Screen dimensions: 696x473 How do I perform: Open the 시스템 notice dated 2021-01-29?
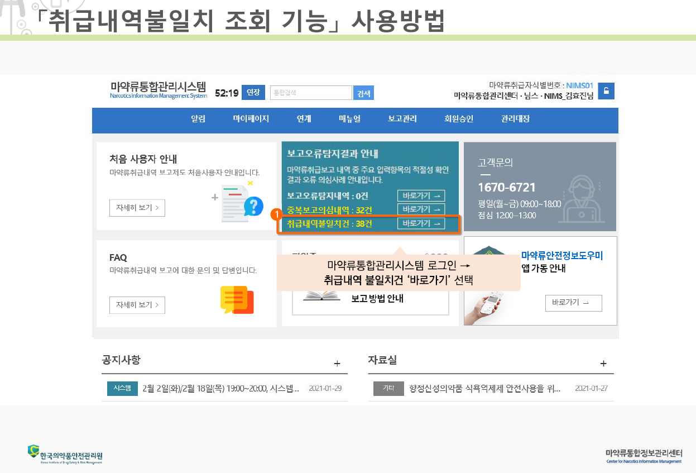coord(221,389)
